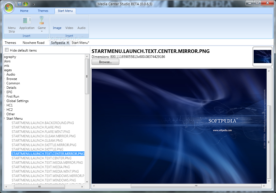
Task: Click preview pane scroll right arrow
Action: (264, 186)
